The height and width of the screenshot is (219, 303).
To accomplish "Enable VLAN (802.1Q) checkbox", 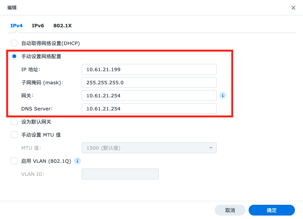I will 14,161.
